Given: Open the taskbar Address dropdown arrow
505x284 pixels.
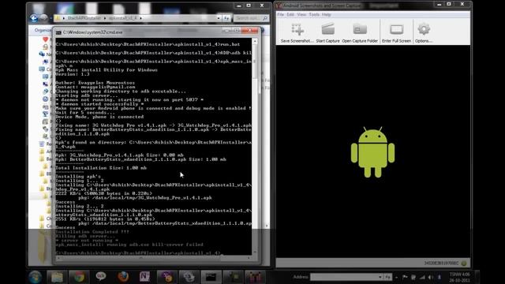Looking at the screenshot, I should click(x=380, y=277).
